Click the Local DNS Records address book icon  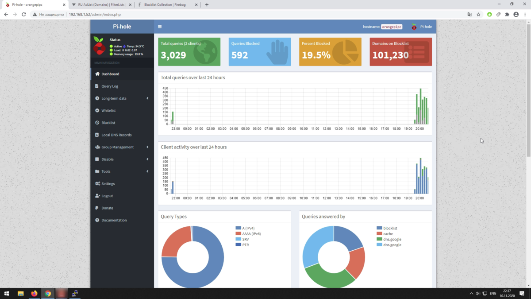tap(97, 135)
